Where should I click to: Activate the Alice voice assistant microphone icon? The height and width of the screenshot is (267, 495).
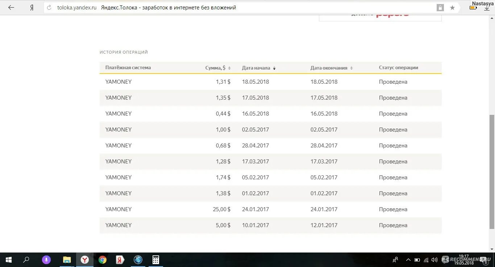[46, 260]
